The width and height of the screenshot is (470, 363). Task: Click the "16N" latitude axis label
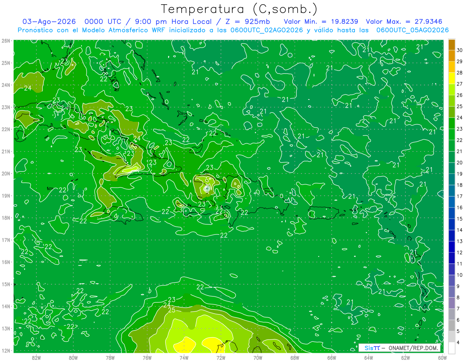[x=6, y=262]
